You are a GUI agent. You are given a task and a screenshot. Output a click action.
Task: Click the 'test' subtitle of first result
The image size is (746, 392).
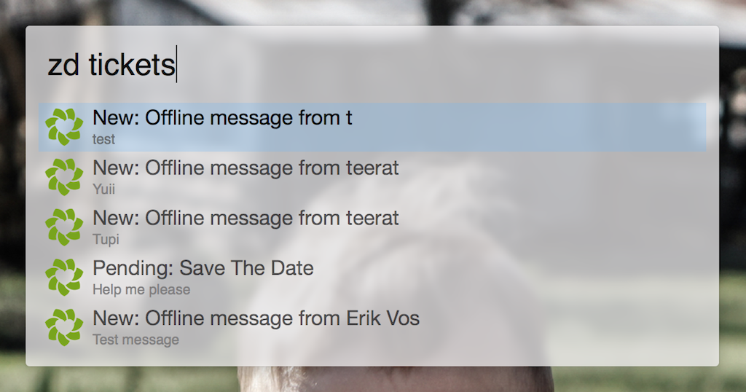tap(104, 139)
